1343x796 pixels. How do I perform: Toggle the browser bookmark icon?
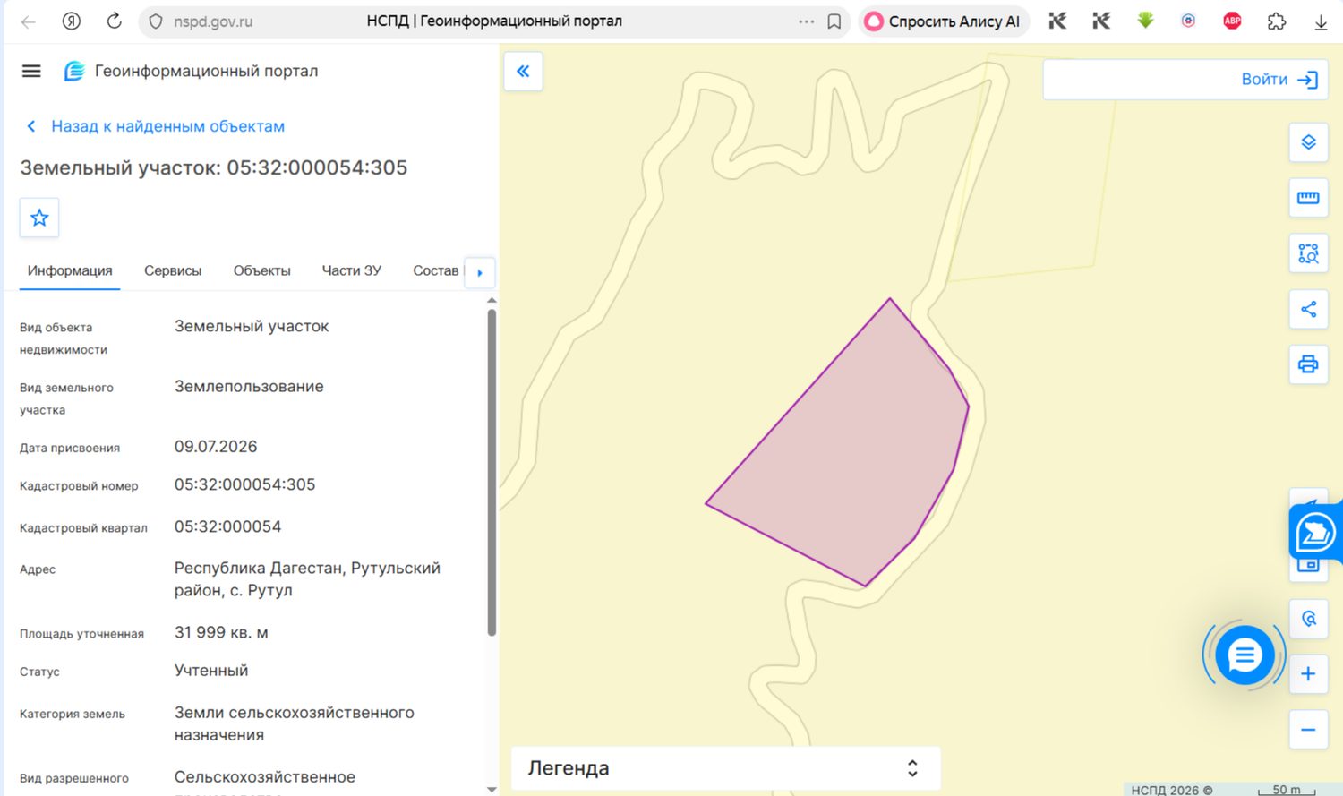834,21
